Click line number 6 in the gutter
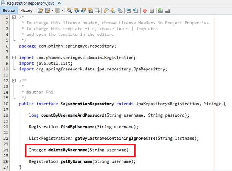Viewport: 232px width, 171px height. tap(7, 46)
